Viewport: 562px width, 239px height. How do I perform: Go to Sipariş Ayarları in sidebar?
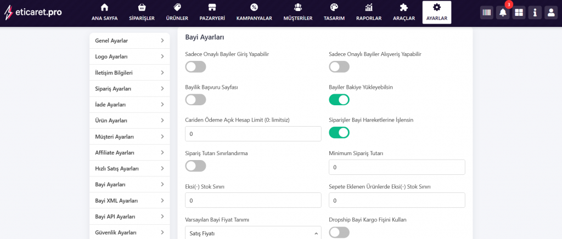[x=129, y=89]
